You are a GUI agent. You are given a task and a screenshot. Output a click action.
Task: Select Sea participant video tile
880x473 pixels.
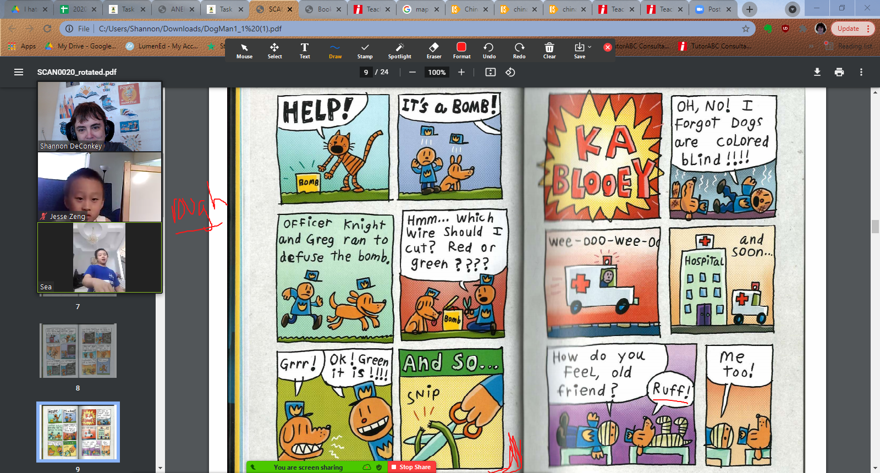(x=100, y=257)
